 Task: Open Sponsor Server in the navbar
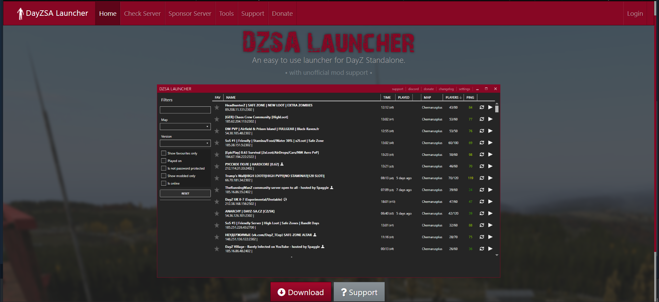tap(190, 13)
